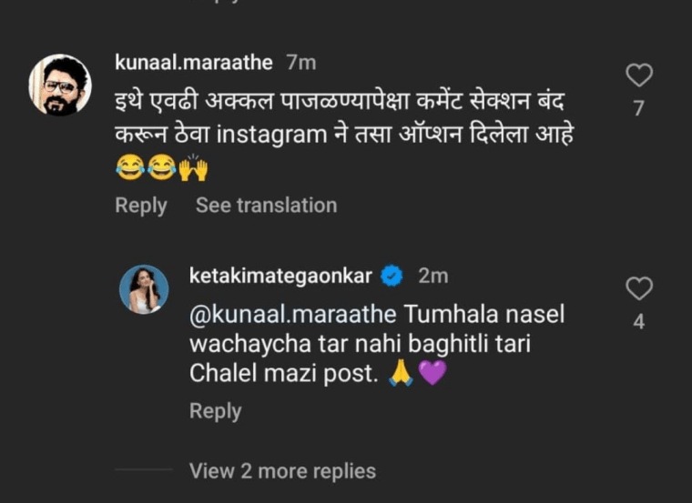View the 4 likes count
692x503 pixels.
pos(639,322)
